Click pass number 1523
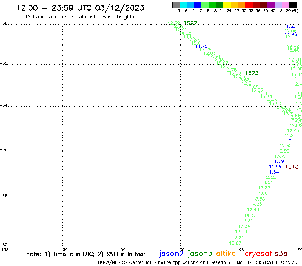Screen dimensions: 302x266 tap(252, 73)
